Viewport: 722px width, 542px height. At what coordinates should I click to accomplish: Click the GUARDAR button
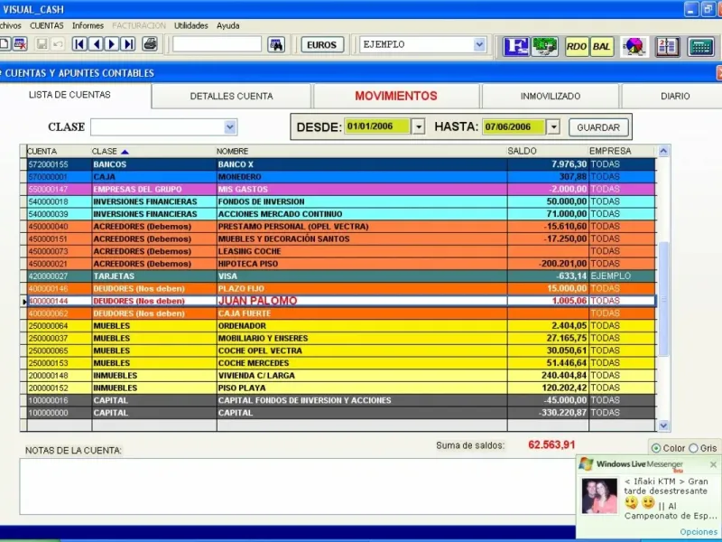click(x=598, y=127)
